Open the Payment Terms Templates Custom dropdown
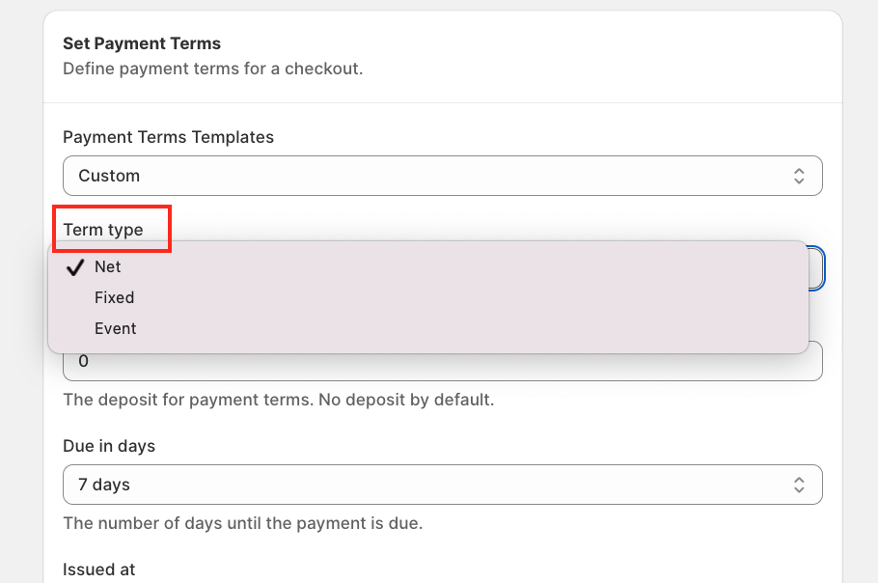 (x=425, y=176)
